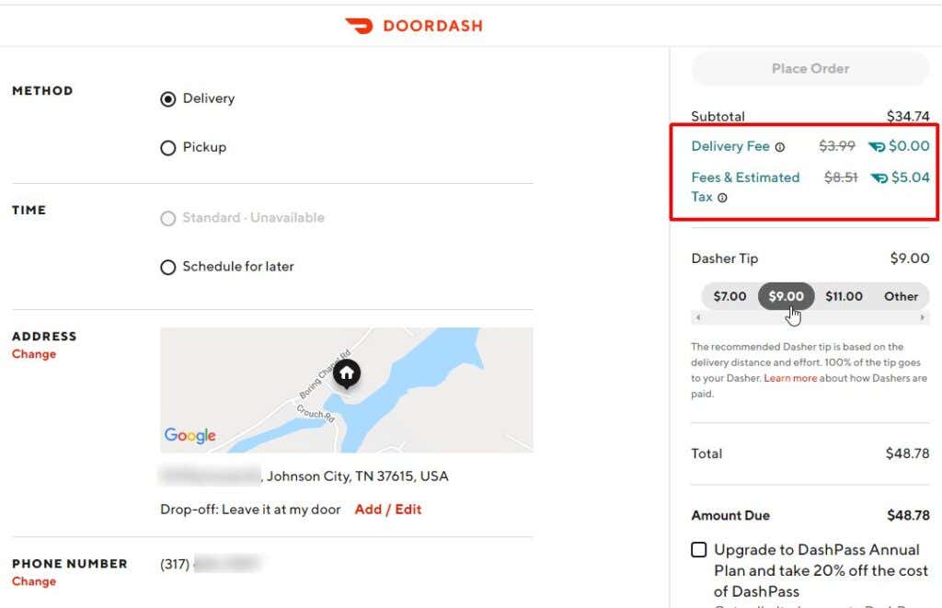Enable the DashPass Annual Plan upgrade checkbox
The width and height of the screenshot is (942, 608).
pos(698,549)
